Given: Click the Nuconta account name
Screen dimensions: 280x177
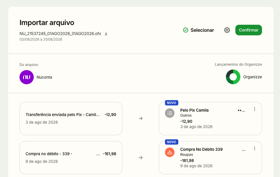Looking at the screenshot, I should pyautogui.click(x=44, y=77).
